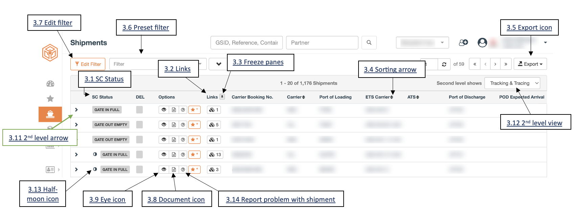This screenshot has height=214, width=575.
Task: Open the dashboard gauge sidebar icon
Action: point(50,84)
